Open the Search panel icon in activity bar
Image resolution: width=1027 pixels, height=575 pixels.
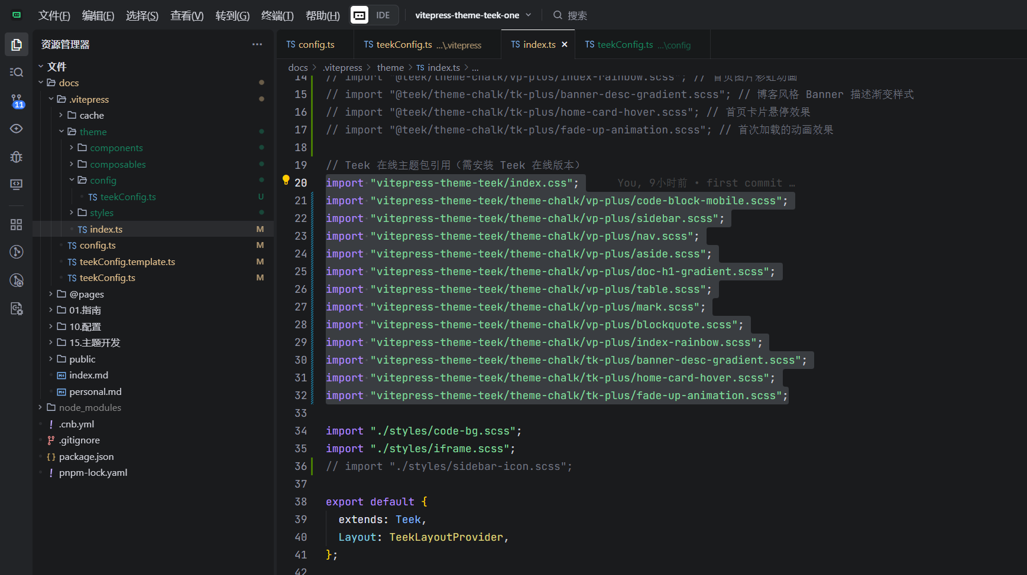17,72
